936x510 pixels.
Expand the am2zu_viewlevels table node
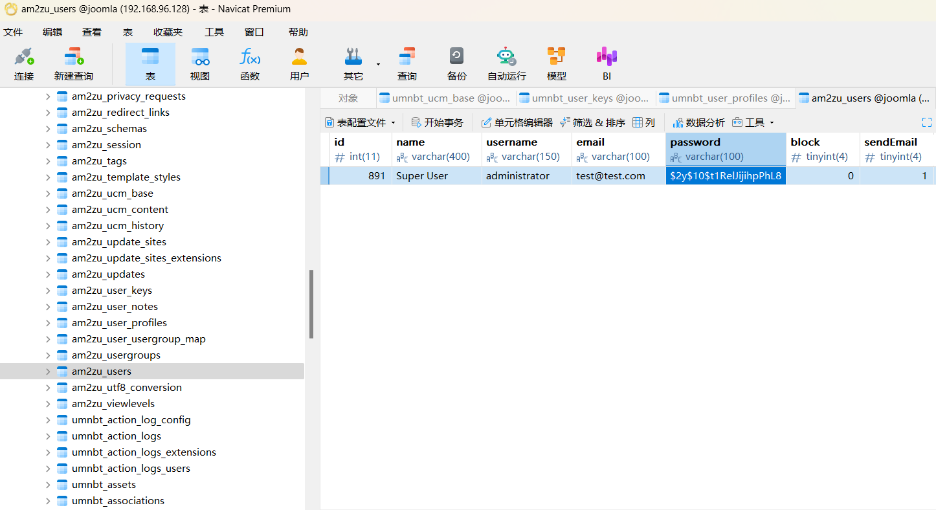pos(48,404)
